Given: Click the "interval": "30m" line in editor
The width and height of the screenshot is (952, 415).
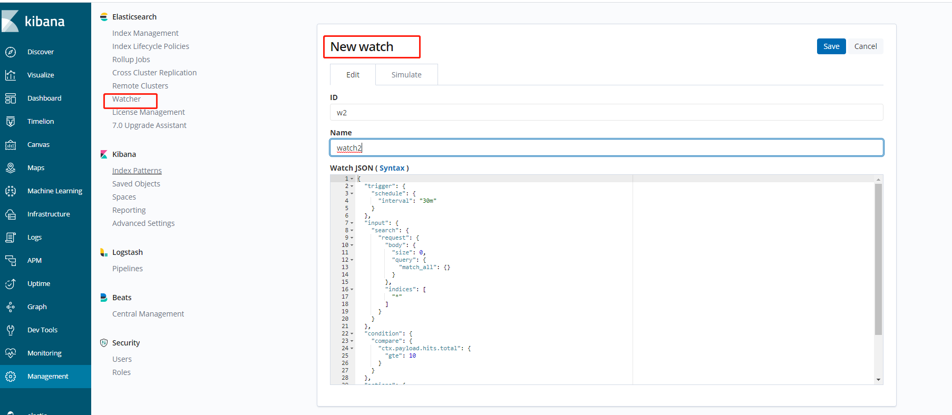Looking at the screenshot, I should pos(407,201).
